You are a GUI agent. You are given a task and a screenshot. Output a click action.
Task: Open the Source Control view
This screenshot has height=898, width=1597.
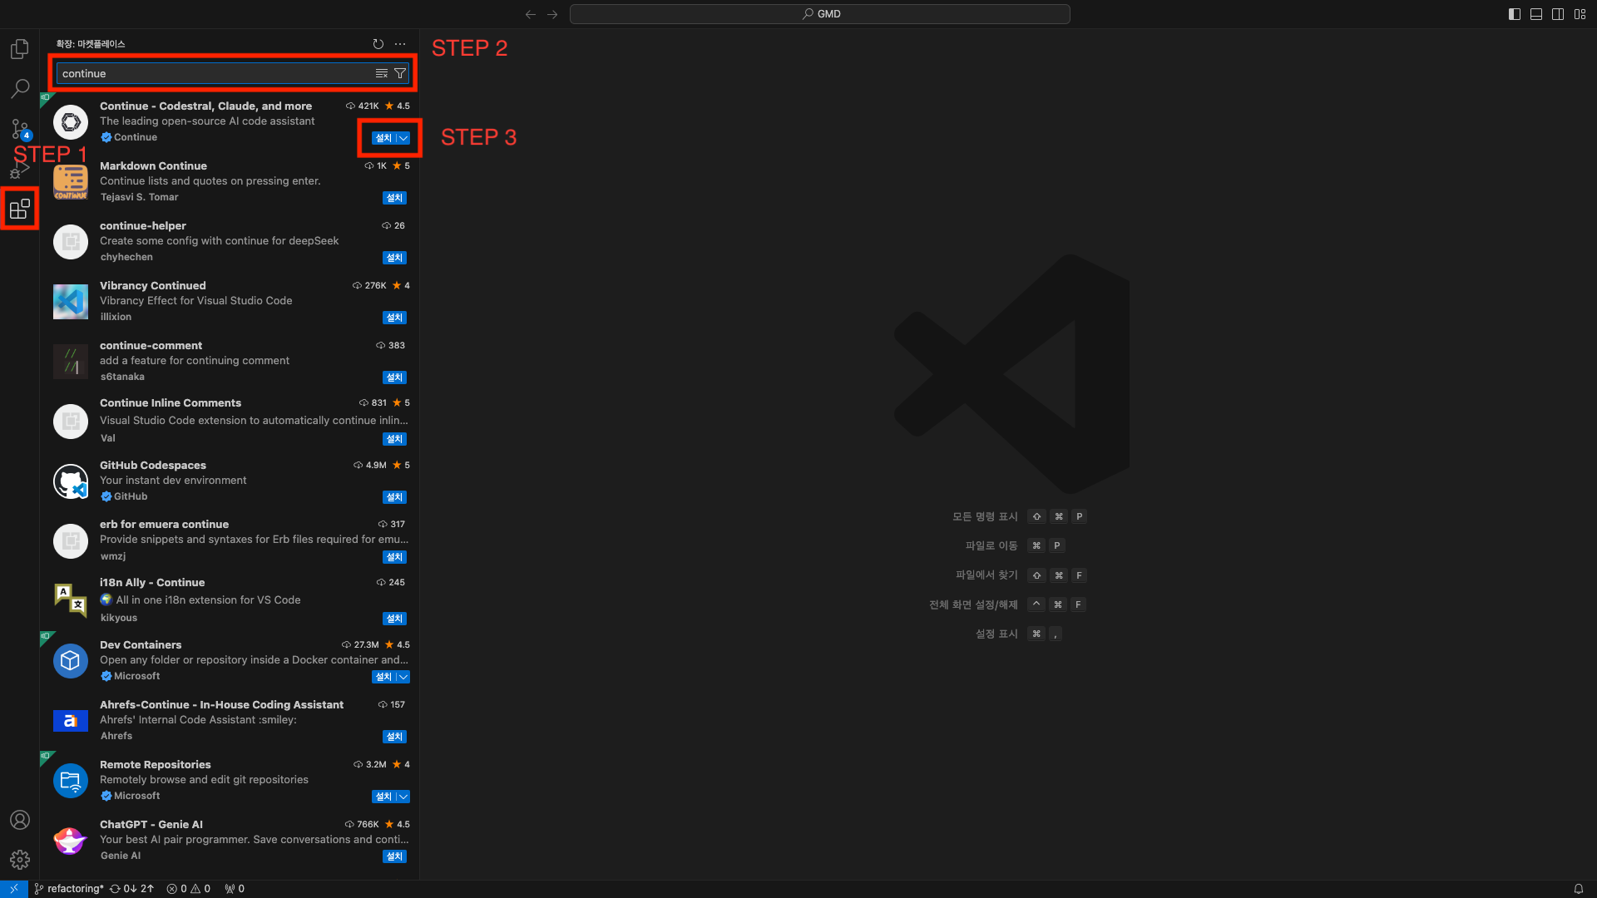[x=20, y=129]
